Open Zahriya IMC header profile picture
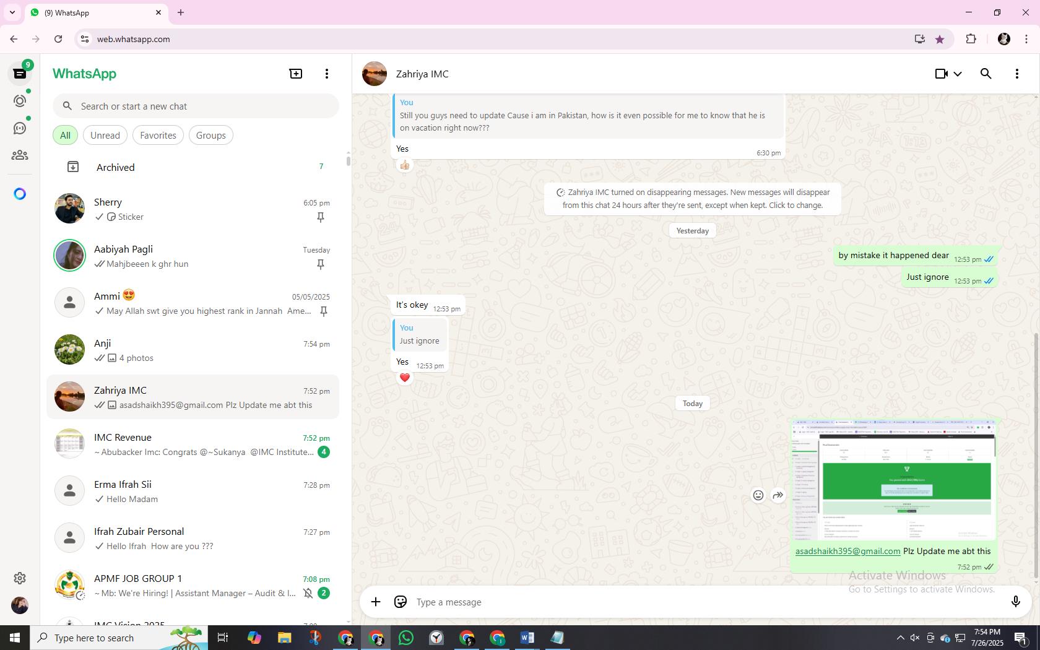This screenshot has height=650, width=1040. tap(375, 74)
